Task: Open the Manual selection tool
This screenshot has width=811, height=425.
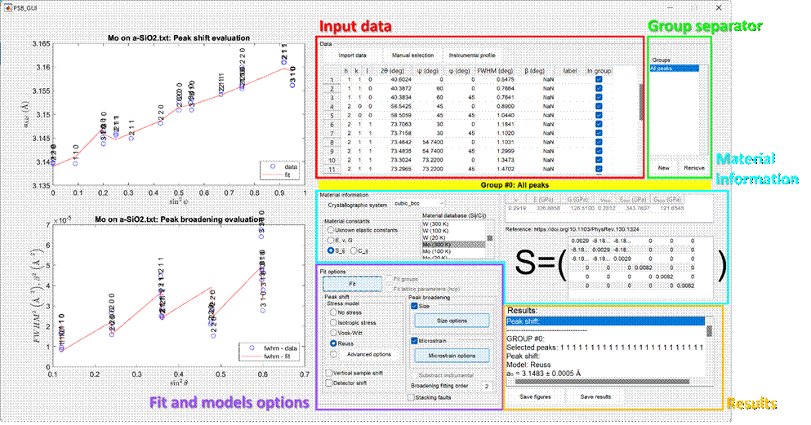Action: pyautogui.click(x=412, y=55)
